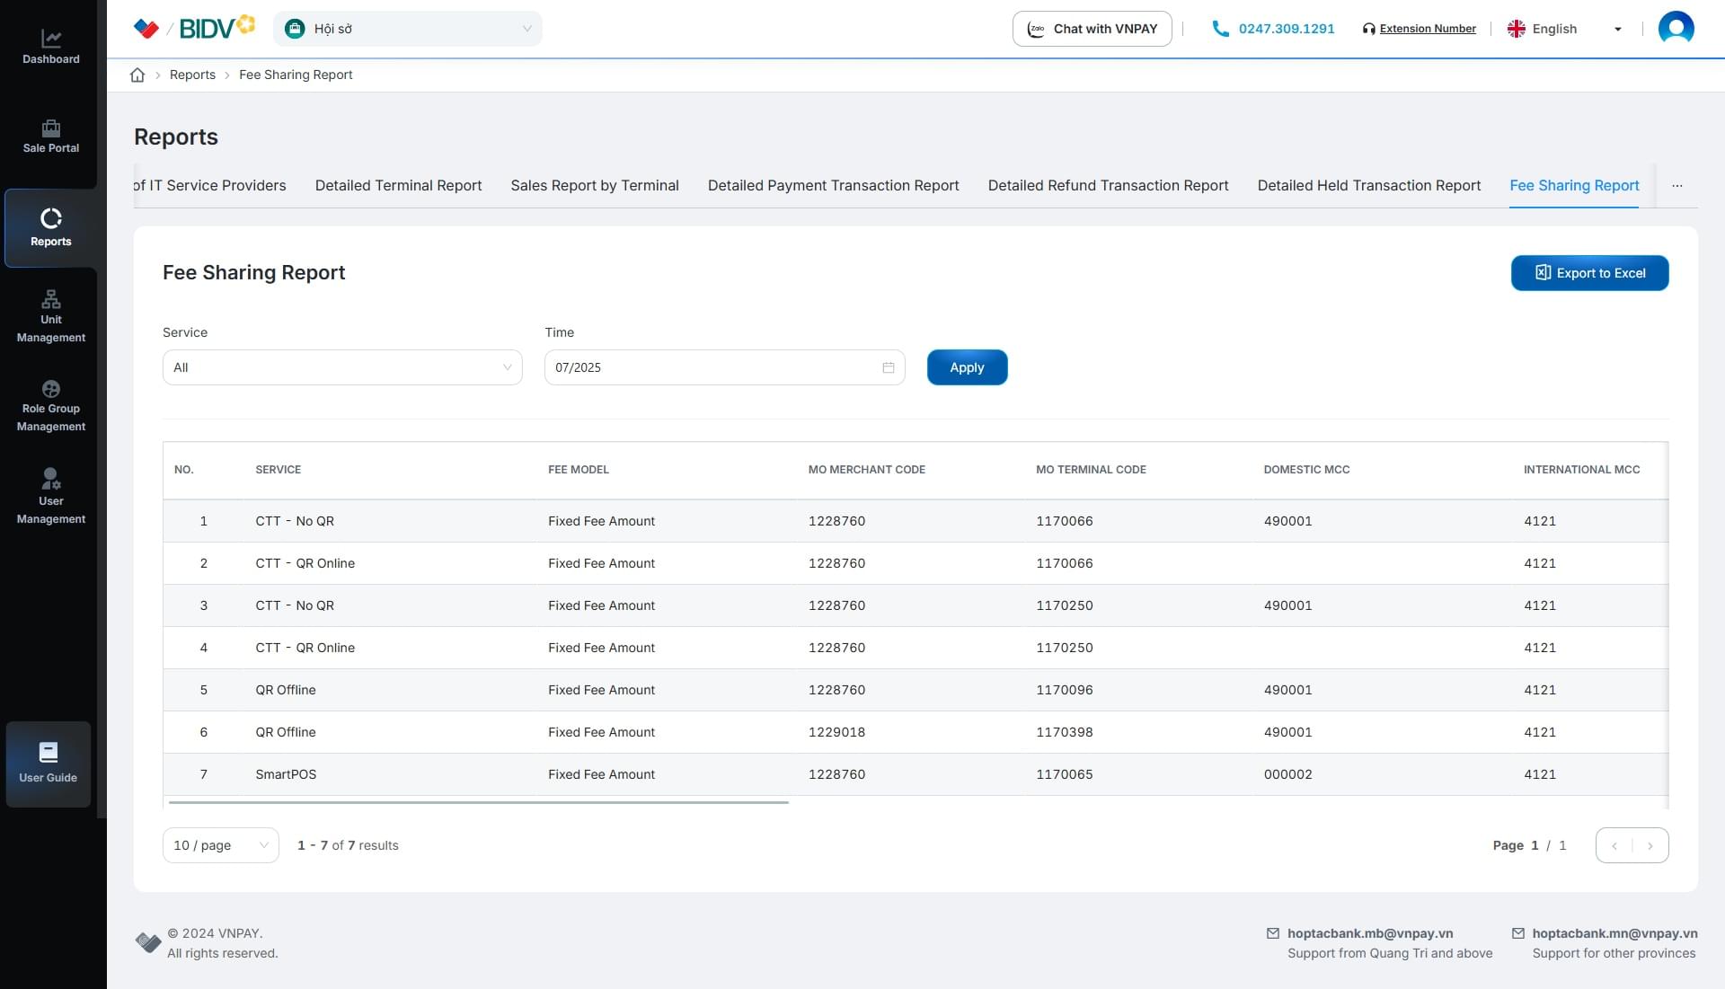This screenshot has width=1725, height=989.
Task: Show more tabs with the ellipsis
Action: click(1676, 185)
